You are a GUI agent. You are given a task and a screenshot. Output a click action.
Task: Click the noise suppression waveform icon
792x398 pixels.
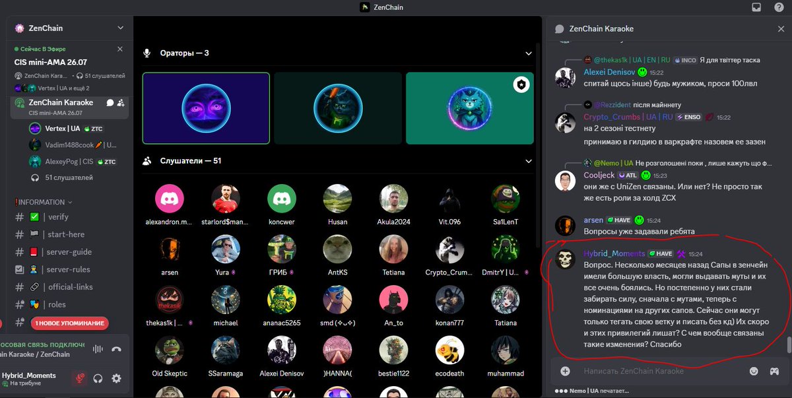98,349
